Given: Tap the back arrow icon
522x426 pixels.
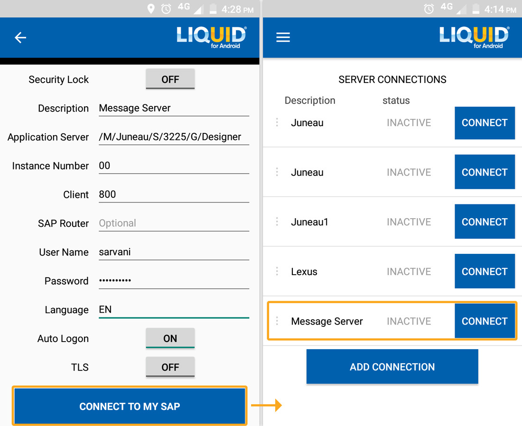Looking at the screenshot, I should pos(20,37).
